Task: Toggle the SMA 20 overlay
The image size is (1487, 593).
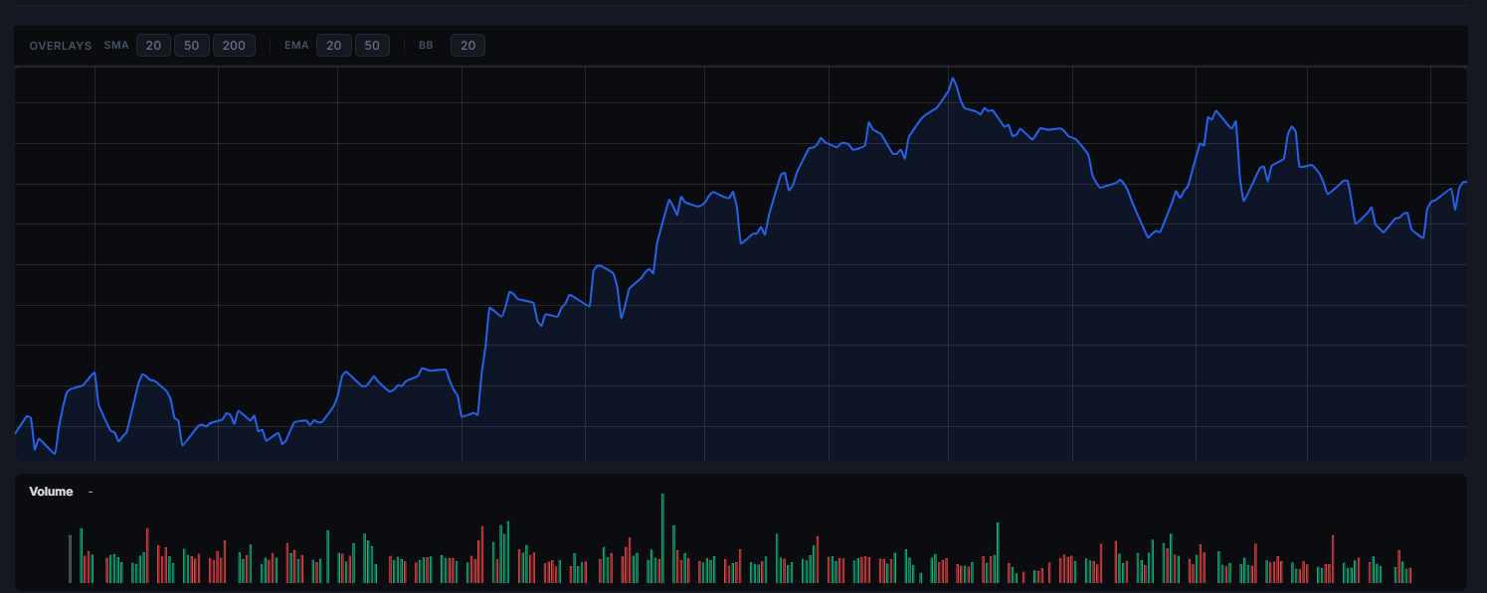Action: coord(153,46)
